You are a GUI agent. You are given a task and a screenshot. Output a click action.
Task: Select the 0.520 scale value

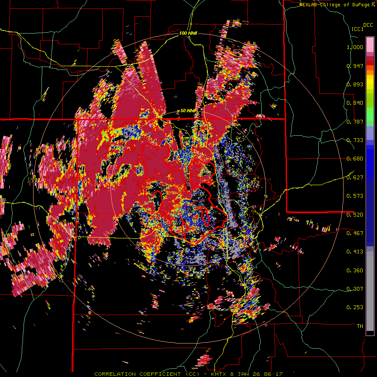coord(355,214)
